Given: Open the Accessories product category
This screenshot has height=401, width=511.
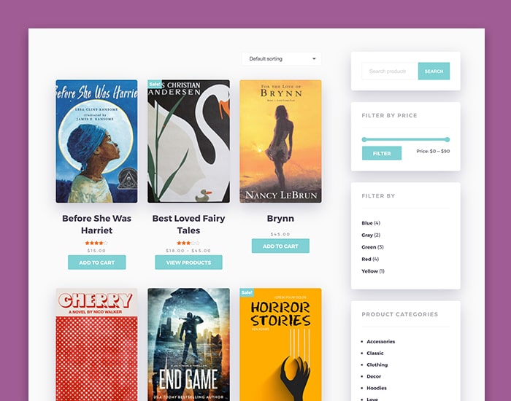Looking at the screenshot, I should coord(380,341).
